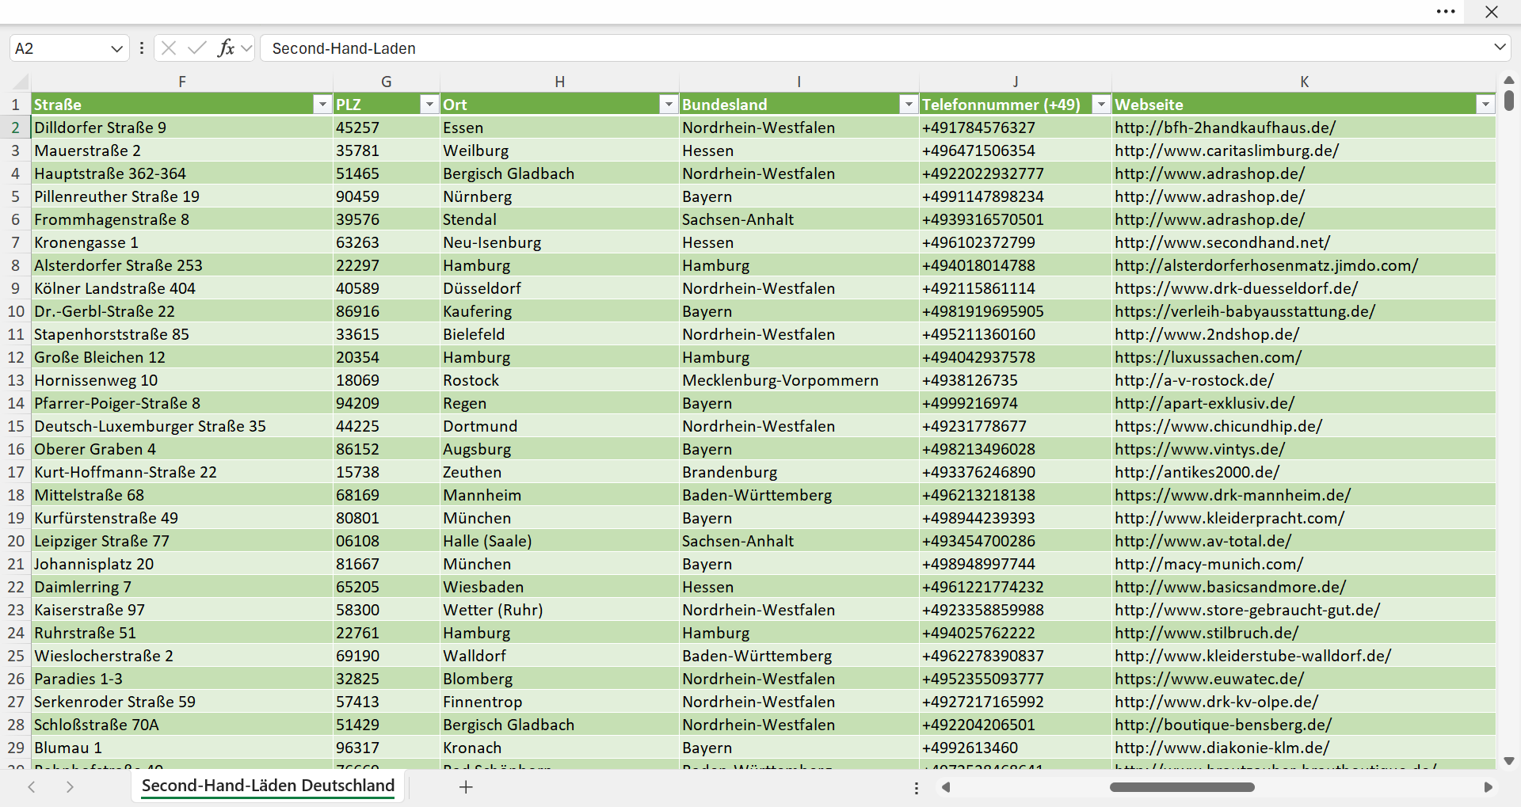Select column F header
The width and height of the screenshot is (1521, 807).
pyautogui.click(x=182, y=82)
